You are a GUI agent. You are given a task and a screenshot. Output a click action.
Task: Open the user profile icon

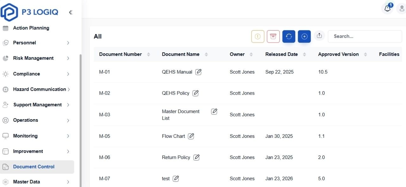[402, 9]
